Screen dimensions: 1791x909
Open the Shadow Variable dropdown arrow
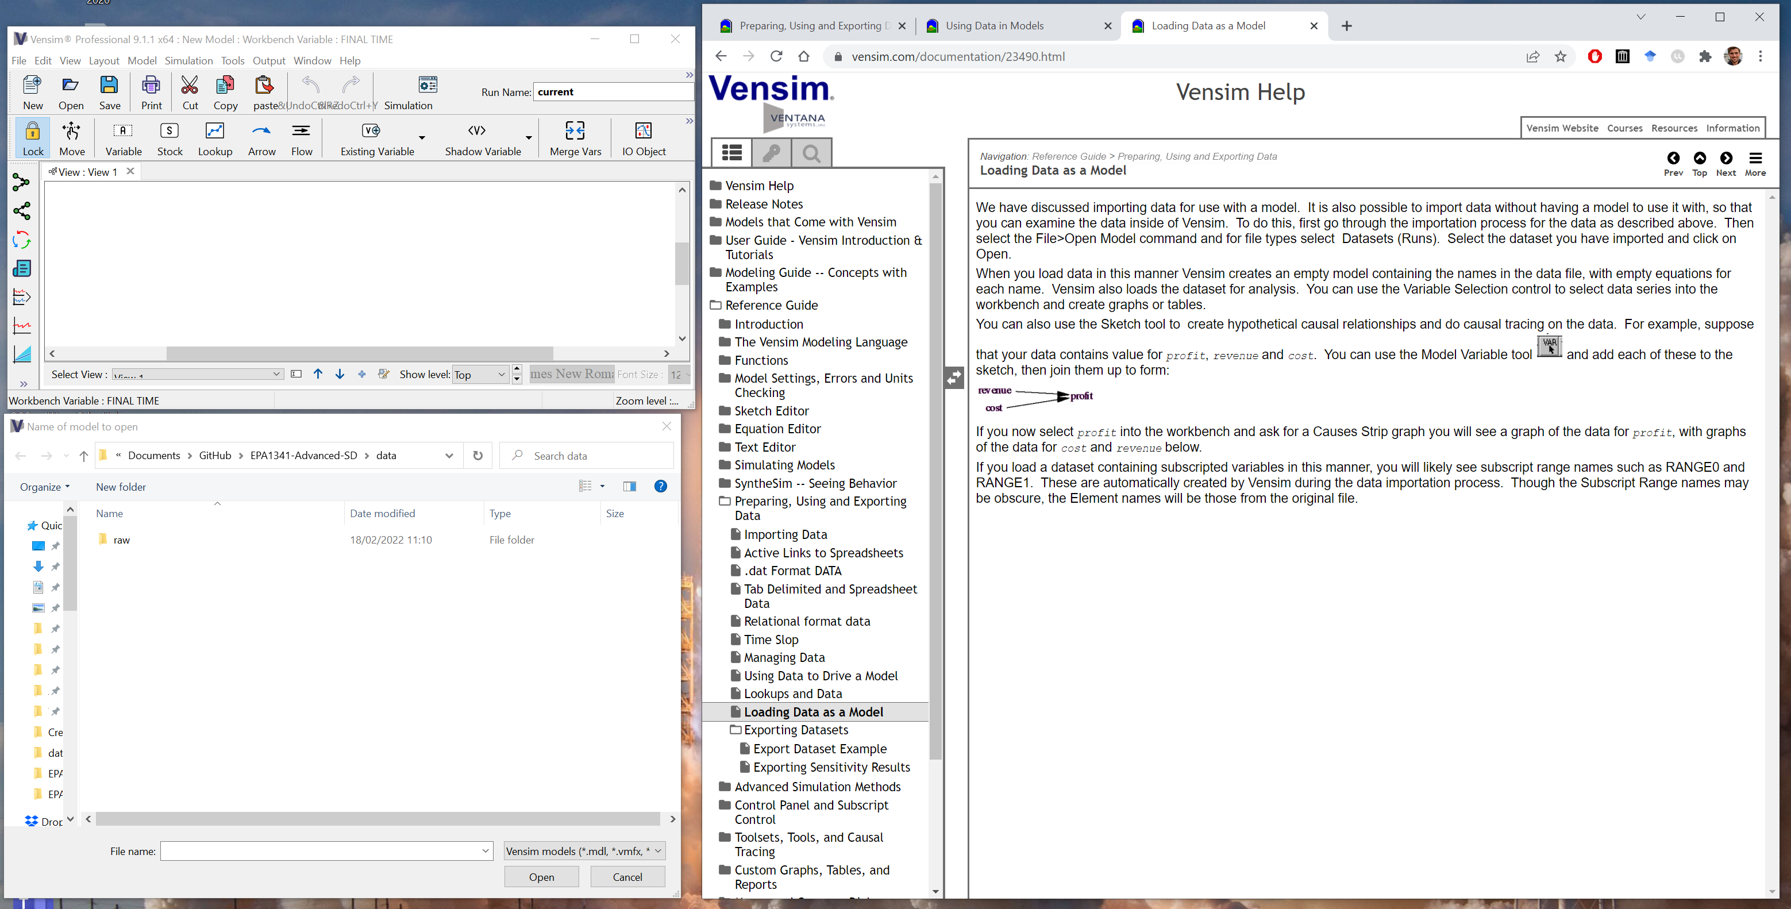(x=529, y=138)
